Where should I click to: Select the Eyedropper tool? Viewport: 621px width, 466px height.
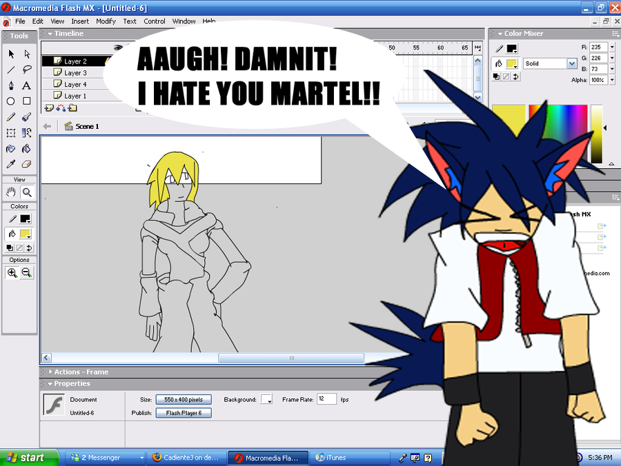coord(11,164)
